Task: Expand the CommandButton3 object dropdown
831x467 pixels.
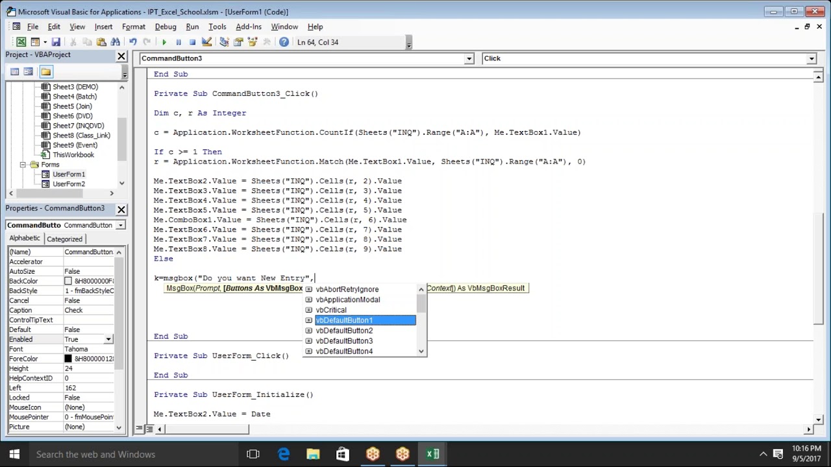Action: (x=469, y=58)
